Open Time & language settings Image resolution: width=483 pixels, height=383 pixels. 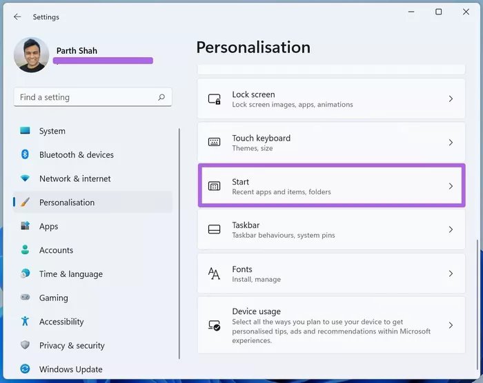pos(92,273)
